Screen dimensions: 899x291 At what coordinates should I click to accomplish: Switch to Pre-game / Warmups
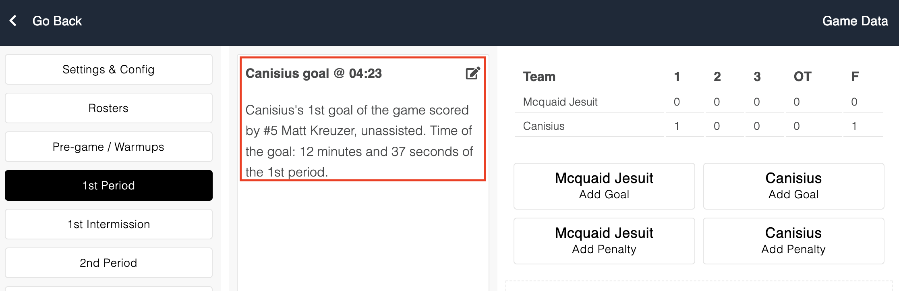point(108,147)
